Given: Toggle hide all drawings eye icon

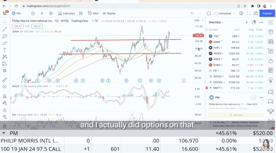Looking at the screenshot, I should coord(5,117).
